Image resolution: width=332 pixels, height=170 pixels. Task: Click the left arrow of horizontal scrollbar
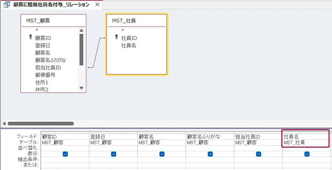(4, 124)
